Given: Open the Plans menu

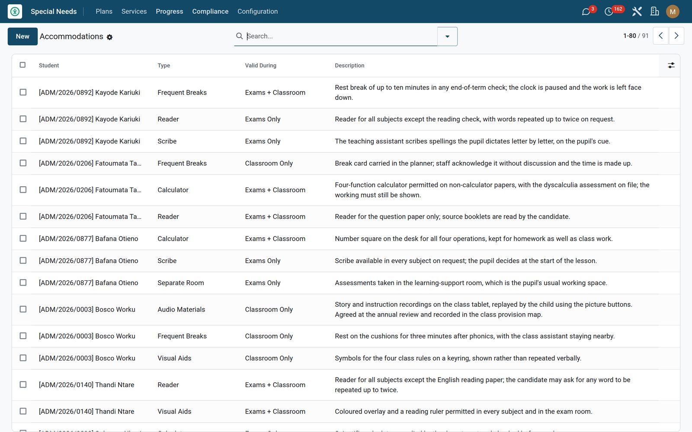Looking at the screenshot, I should [x=104, y=11].
